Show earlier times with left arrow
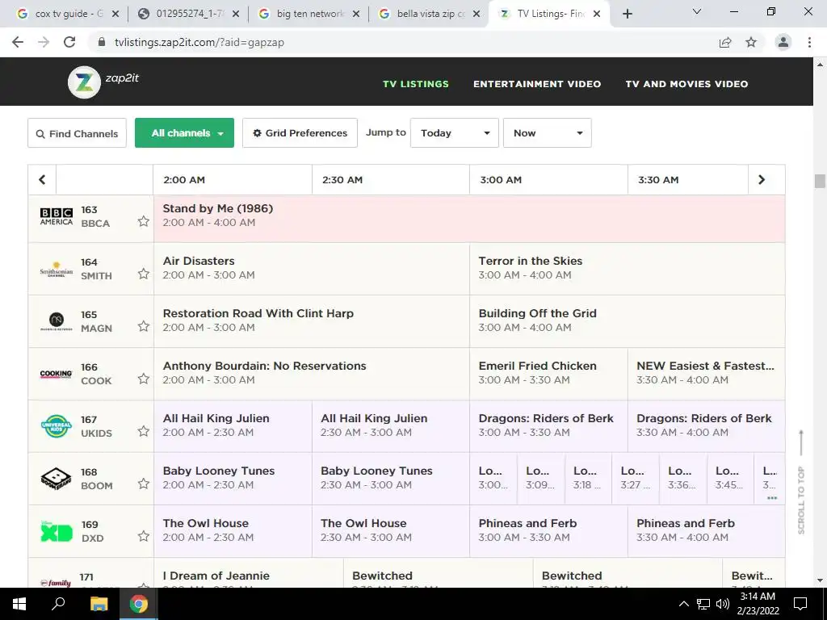The height and width of the screenshot is (620, 827). pos(42,180)
